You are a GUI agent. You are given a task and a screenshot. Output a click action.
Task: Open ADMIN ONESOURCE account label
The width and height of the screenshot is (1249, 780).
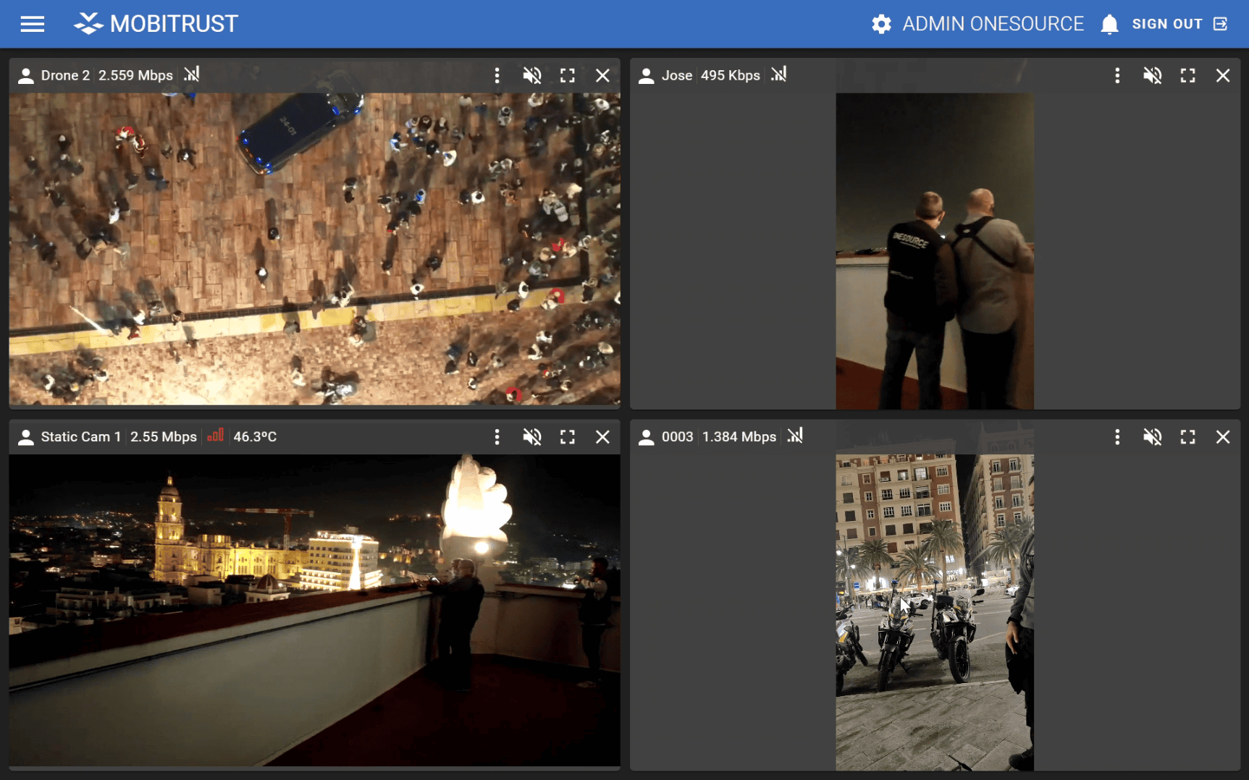coord(993,24)
